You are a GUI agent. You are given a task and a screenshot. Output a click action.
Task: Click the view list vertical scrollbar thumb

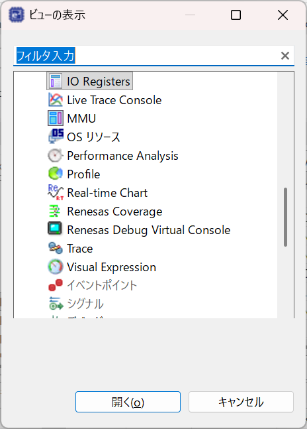tap(285, 217)
